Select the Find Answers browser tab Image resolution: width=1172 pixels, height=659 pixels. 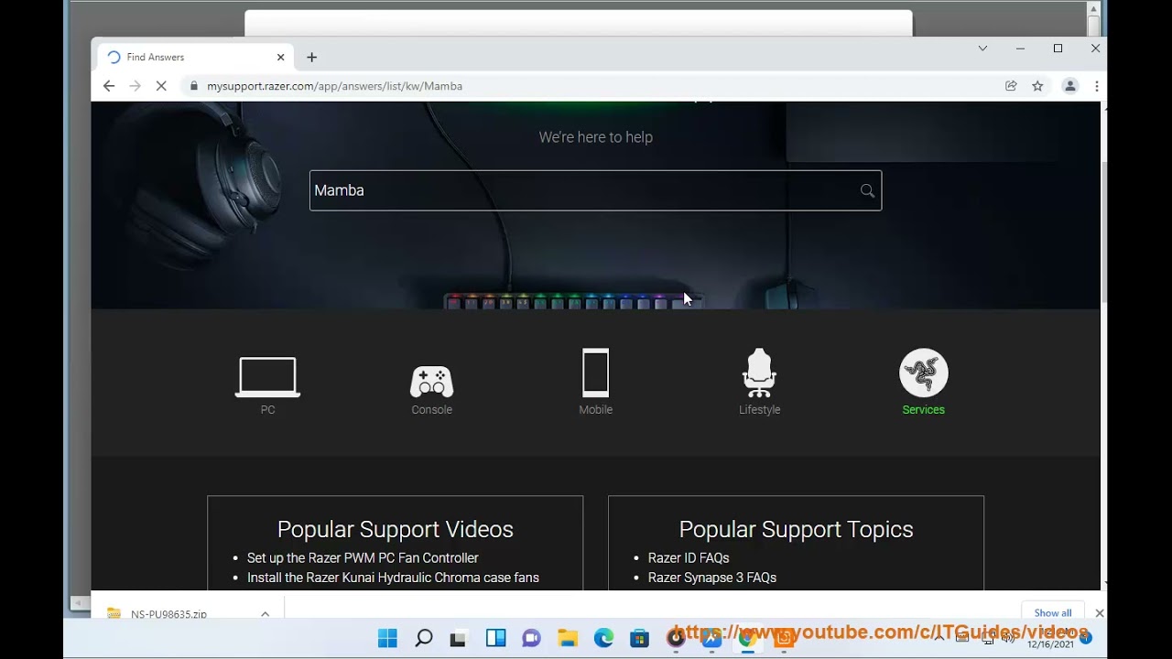coord(194,57)
